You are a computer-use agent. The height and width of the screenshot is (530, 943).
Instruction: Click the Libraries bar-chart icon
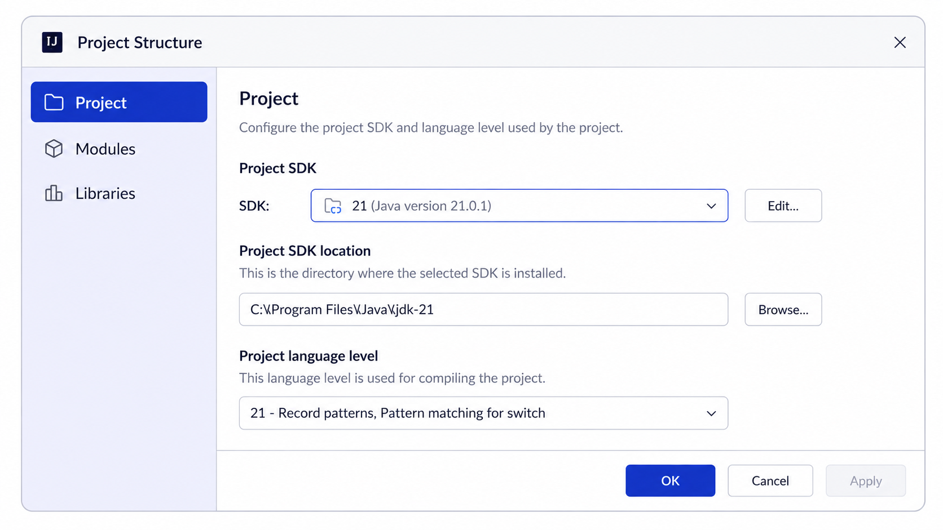tap(54, 193)
